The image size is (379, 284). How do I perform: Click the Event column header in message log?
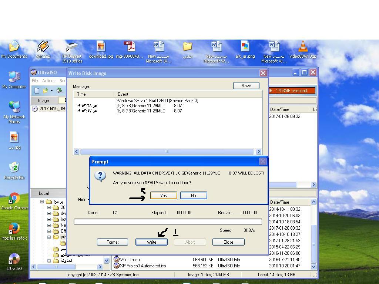(x=188, y=94)
